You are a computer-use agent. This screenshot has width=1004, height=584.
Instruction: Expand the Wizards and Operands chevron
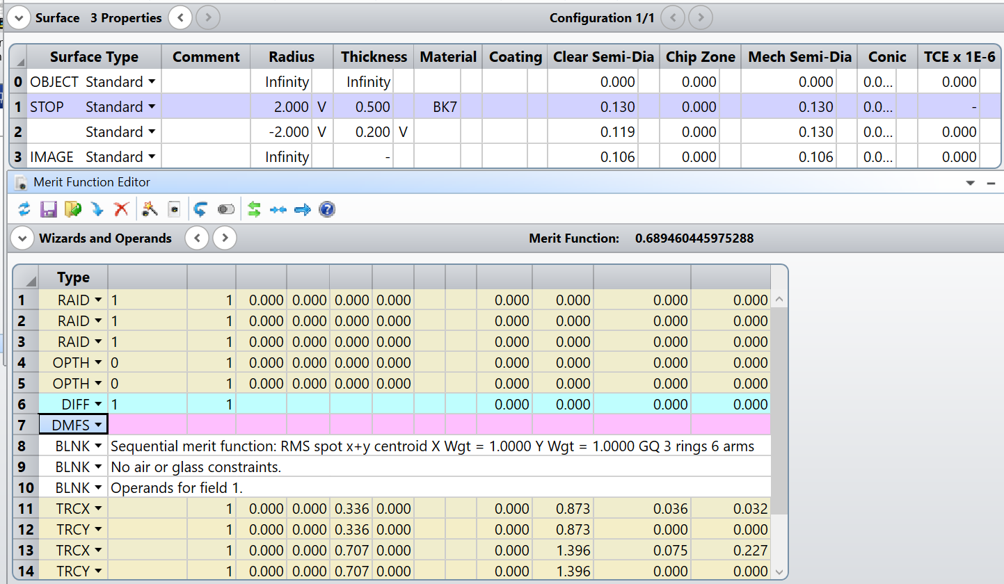22,238
